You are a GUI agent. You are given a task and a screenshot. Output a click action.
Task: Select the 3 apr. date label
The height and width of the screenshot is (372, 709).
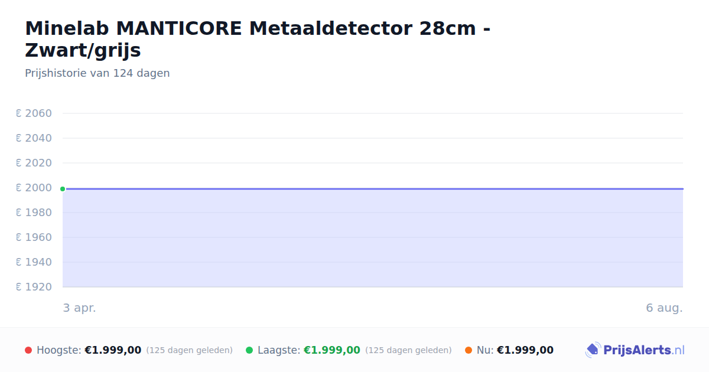[79, 308]
